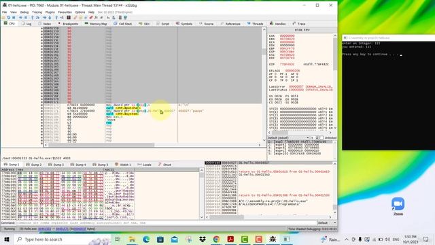
Task: Open File Explorer from the taskbar
Action: click(132, 239)
